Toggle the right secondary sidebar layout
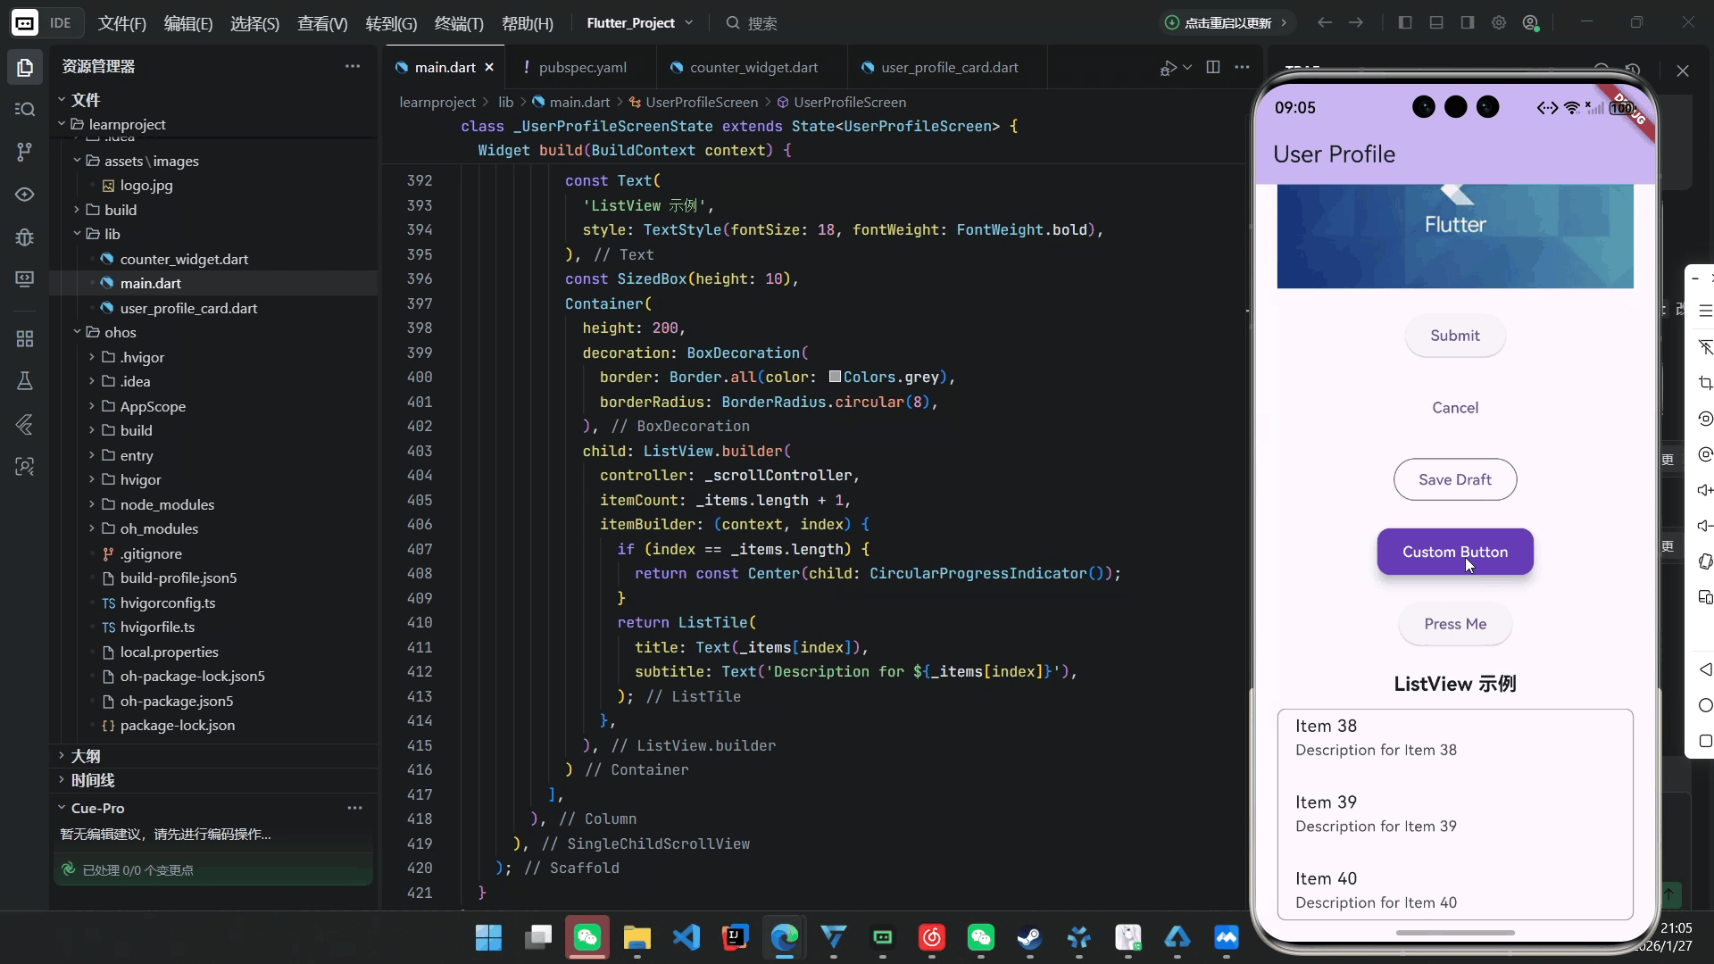This screenshot has height=964, width=1714. 1468,23
